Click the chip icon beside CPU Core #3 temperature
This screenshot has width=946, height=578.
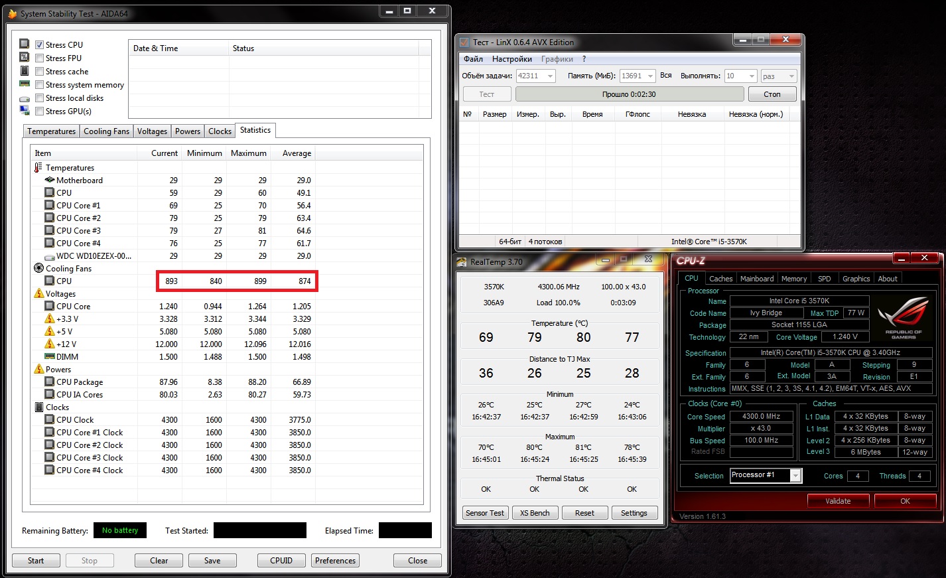pos(49,230)
